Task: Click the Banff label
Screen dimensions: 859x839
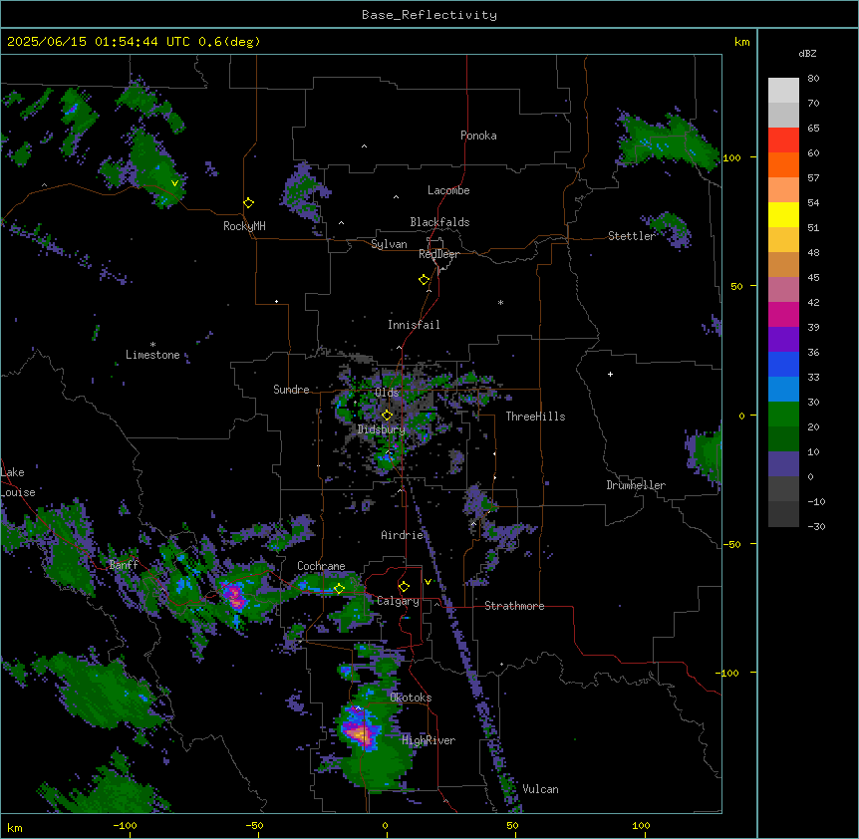Action: click(124, 565)
